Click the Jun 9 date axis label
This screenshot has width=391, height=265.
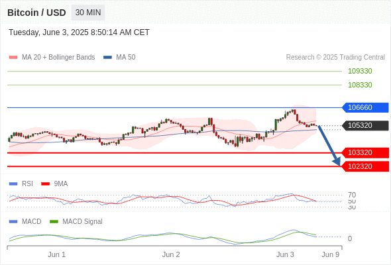331,255
